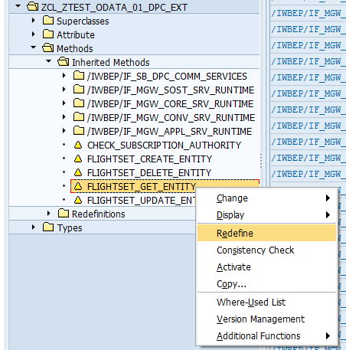Choose Change in the context menu
The width and height of the screenshot is (346, 350).
click(267, 198)
